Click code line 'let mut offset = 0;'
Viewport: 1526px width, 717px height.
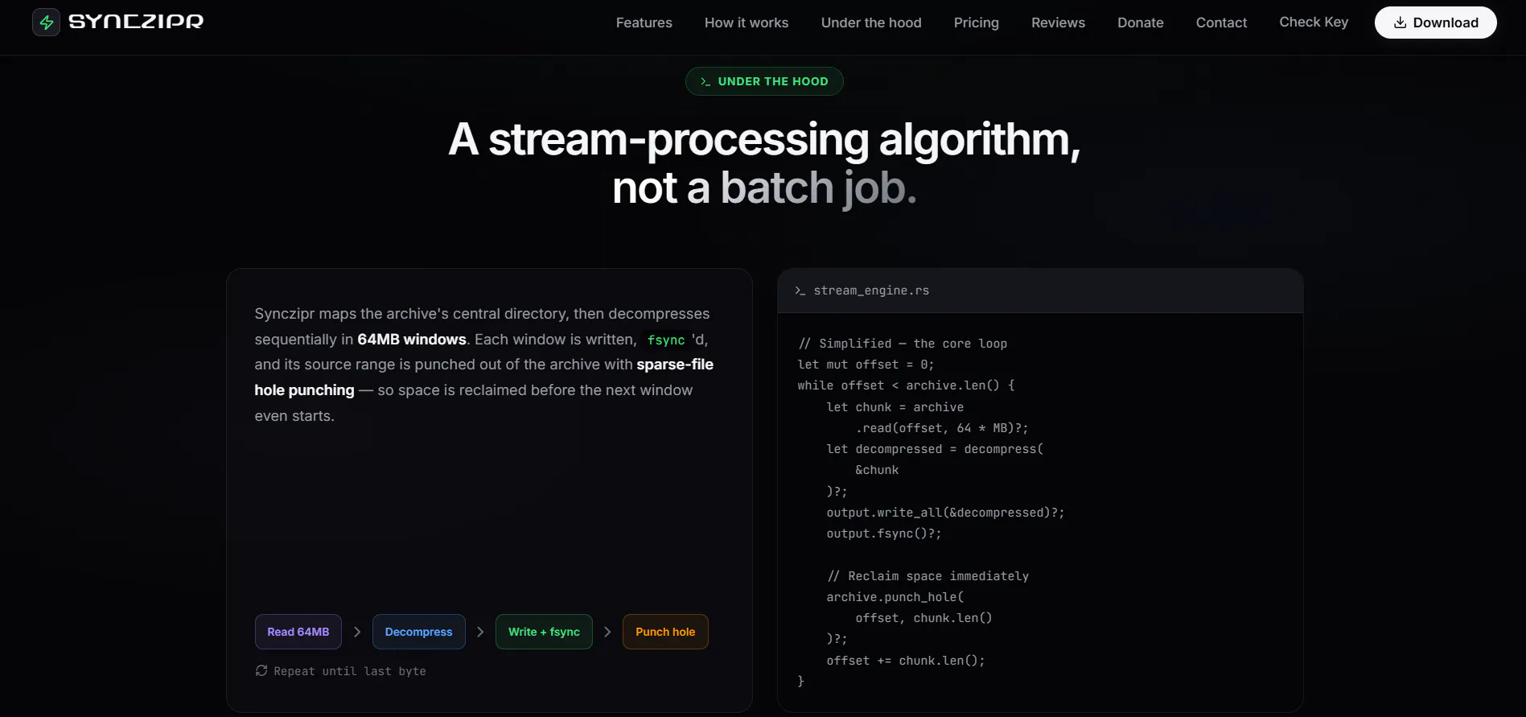[x=866, y=365]
